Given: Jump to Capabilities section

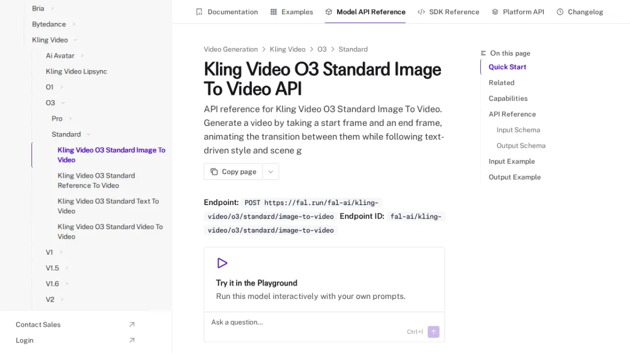Looking at the screenshot, I should click(508, 98).
